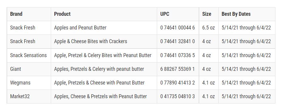
Task: Click the Giant brand cell
Action: click(x=29, y=69)
